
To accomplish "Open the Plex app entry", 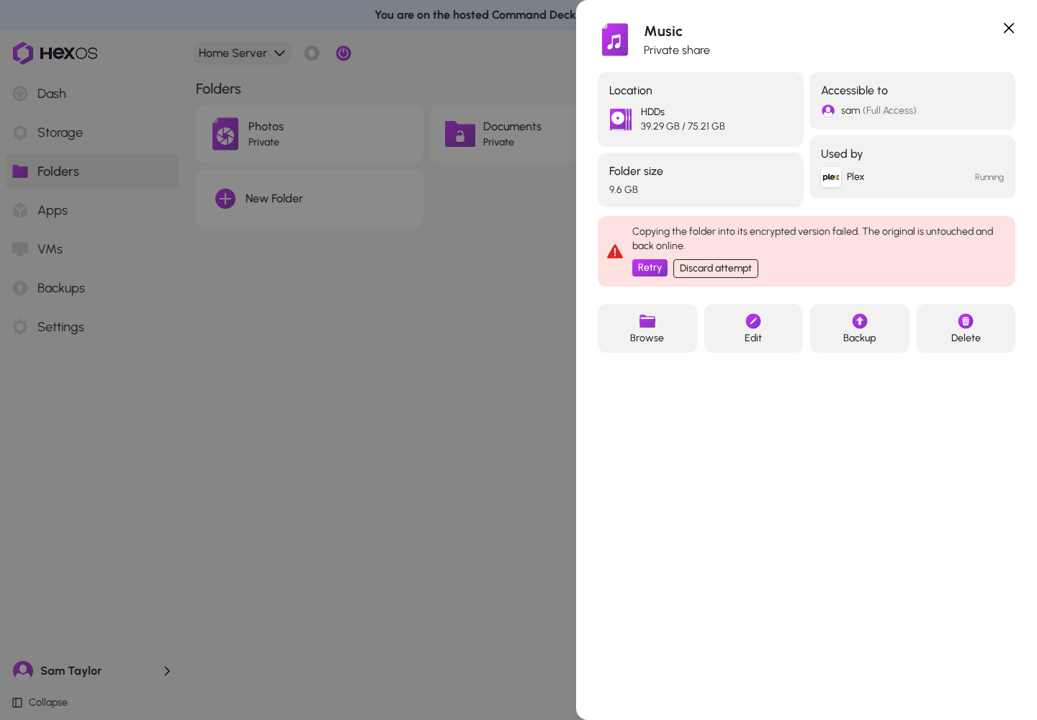I will (912, 177).
